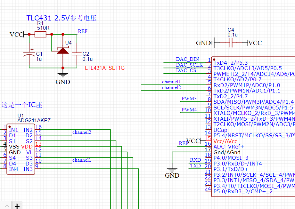Image resolution: width=295 pixels, height=209 pixels.
Task: Select the VL pin name on U1
Action: 29,152
